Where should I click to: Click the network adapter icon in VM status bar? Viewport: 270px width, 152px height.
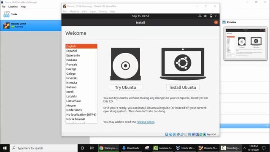coord(178,134)
